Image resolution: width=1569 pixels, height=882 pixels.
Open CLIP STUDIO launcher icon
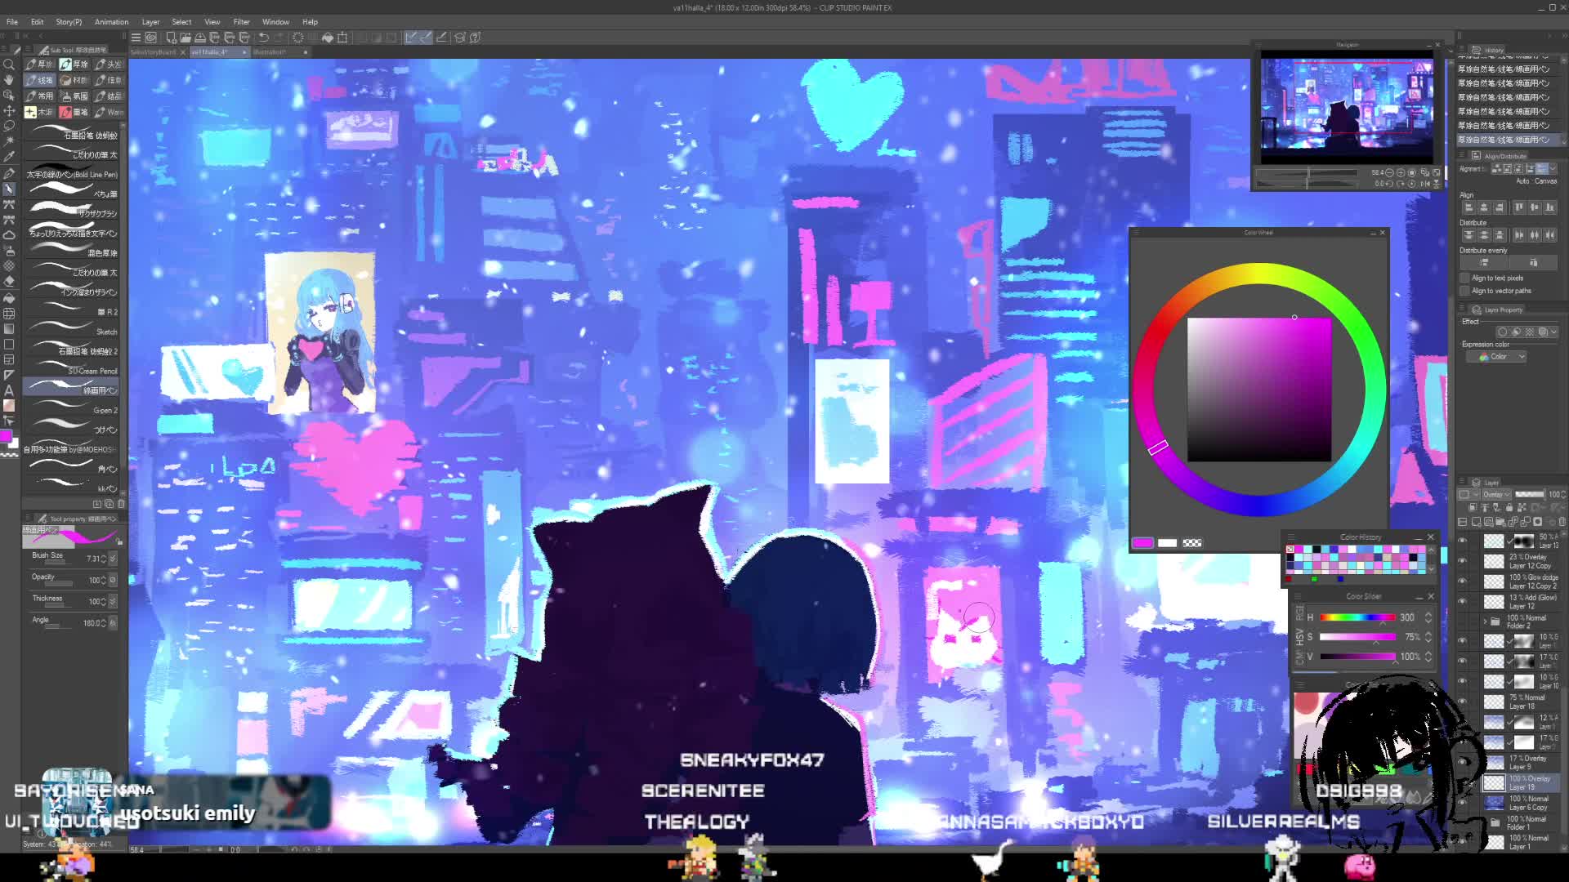151,38
